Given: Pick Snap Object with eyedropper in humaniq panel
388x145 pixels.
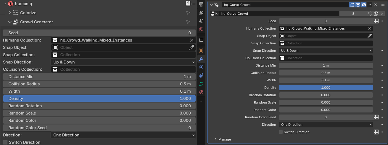Looking at the screenshot, I should click(x=192, y=47).
